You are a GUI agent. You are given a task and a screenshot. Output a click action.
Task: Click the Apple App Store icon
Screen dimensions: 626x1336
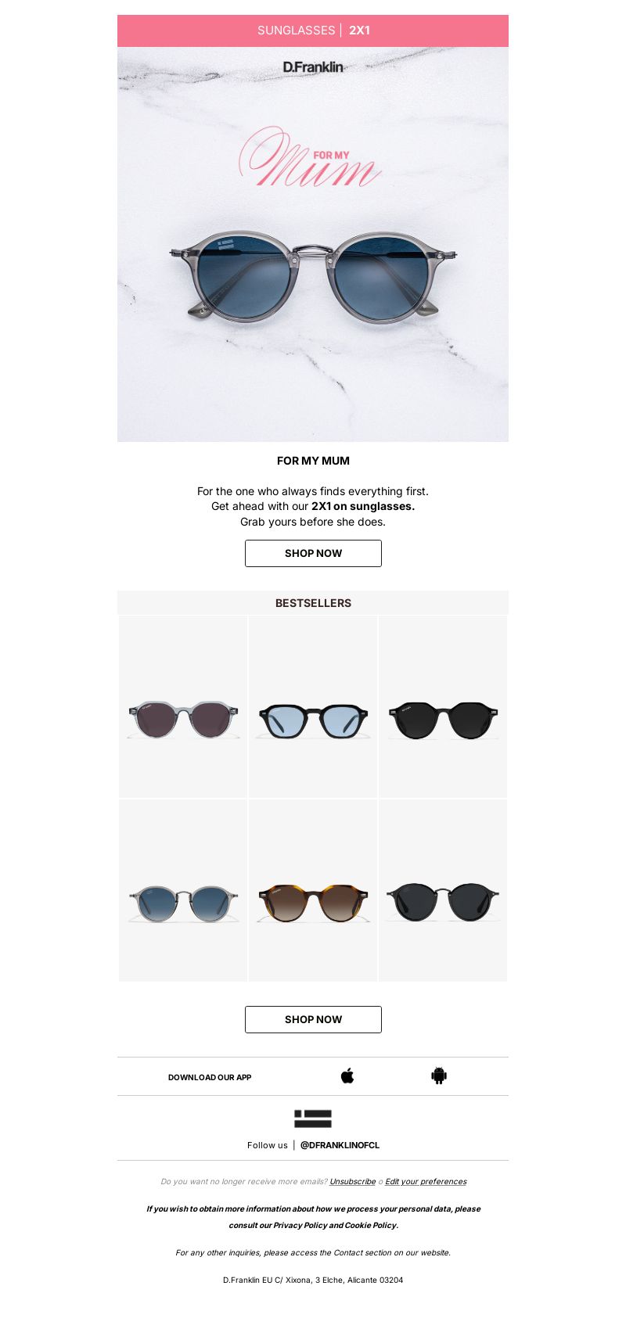pyautogui.click(x=347, y=1076)
